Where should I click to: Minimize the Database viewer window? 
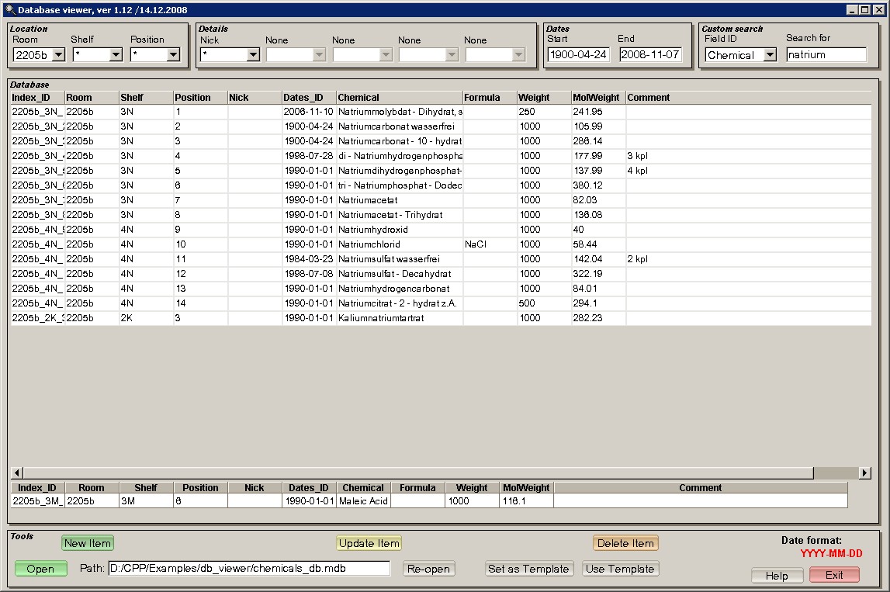(x=853, y=9)
